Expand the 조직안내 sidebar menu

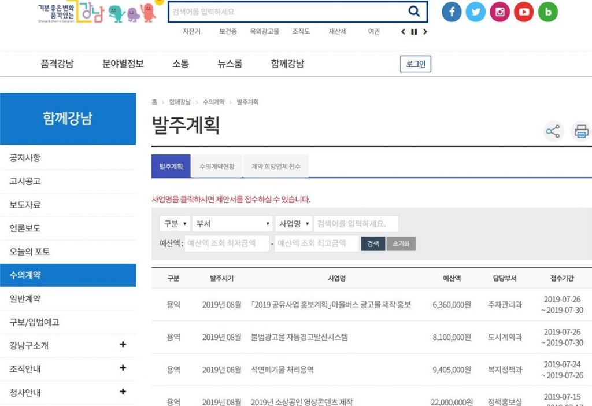point(123,368)
